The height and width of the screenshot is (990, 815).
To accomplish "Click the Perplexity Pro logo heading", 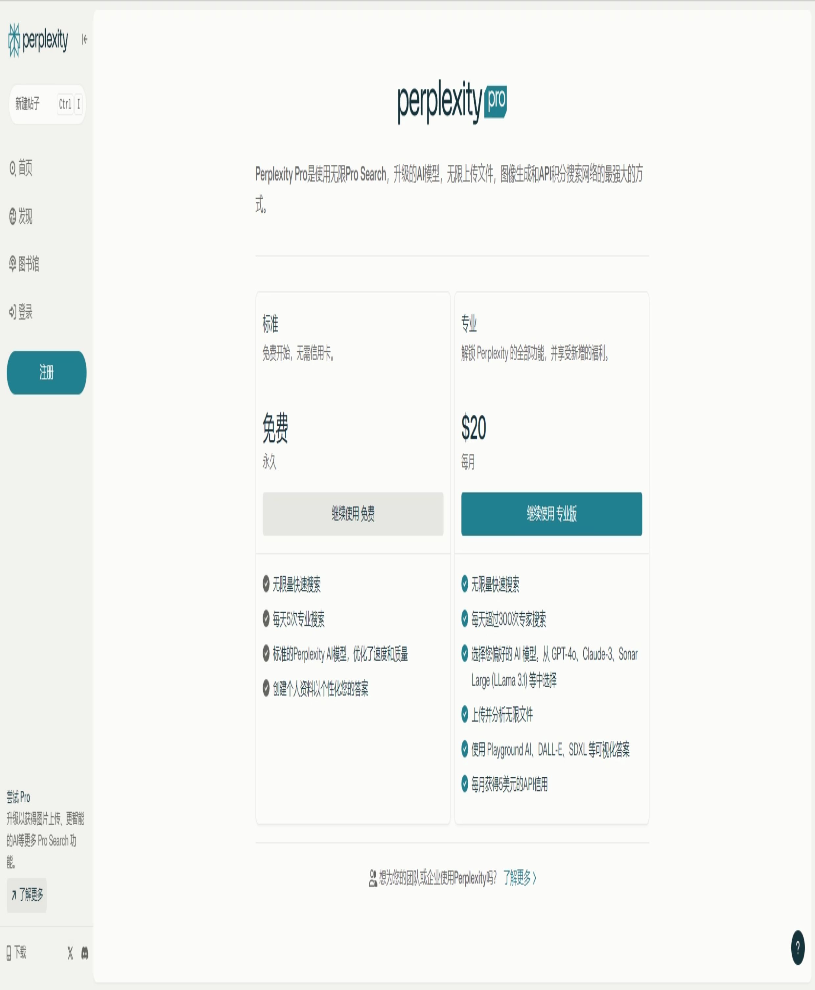I will (452, 101).
